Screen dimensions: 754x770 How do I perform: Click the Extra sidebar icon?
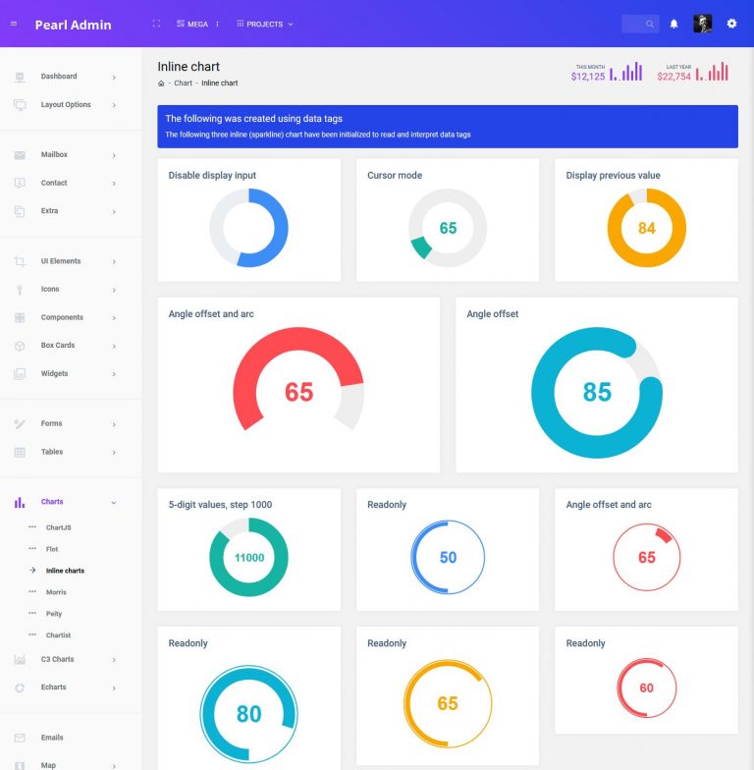click(20, 211)
